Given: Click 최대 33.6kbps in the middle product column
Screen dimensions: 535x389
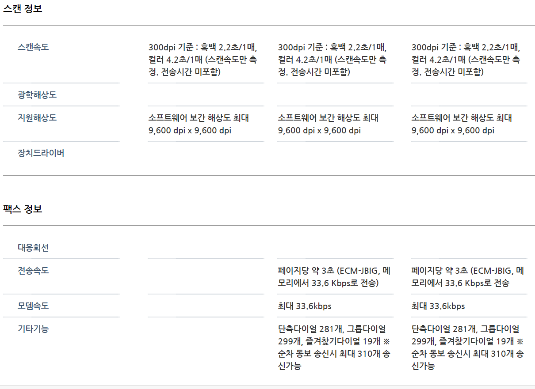Looking at the screenshot, I should (305, 306).
